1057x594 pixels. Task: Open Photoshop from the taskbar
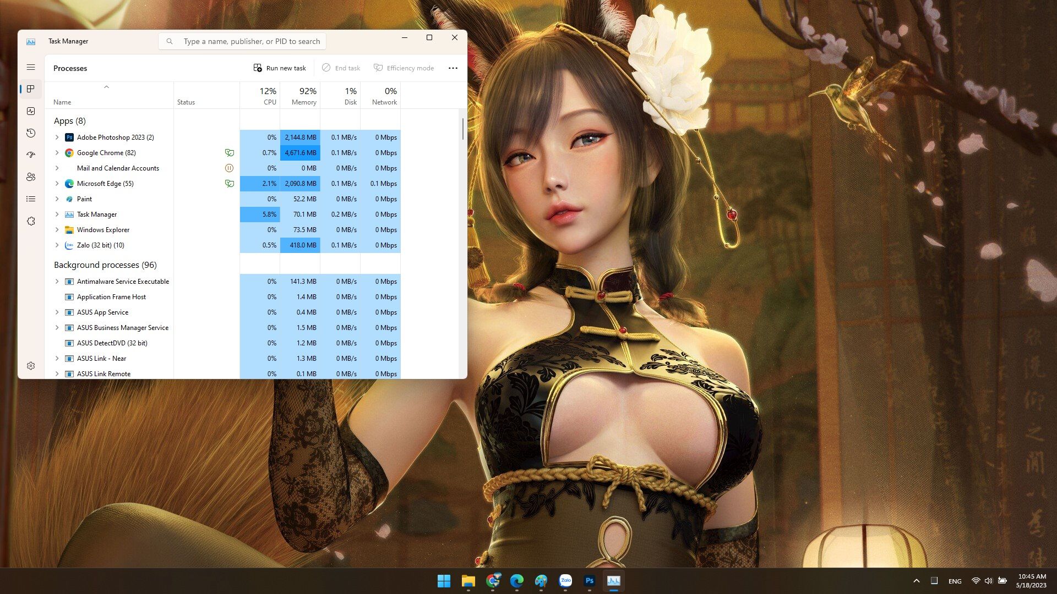[590, 581]
